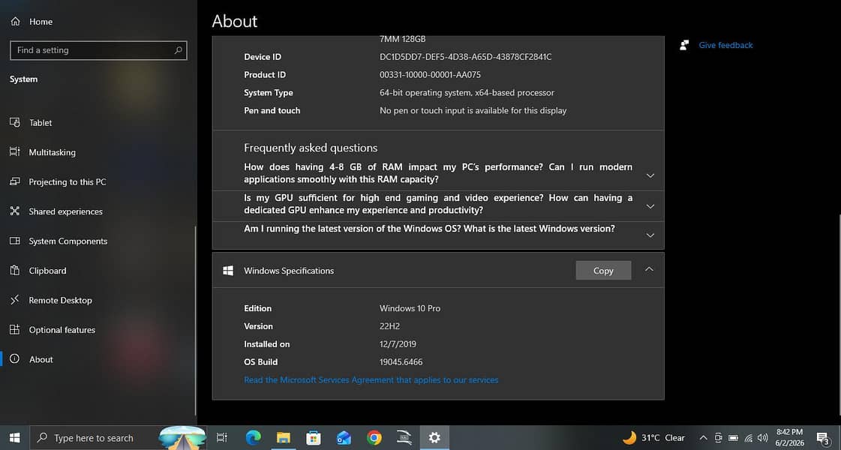Launch Google Chrome from taskbar
Screen dimensions: 841x450
click(374, 438)
